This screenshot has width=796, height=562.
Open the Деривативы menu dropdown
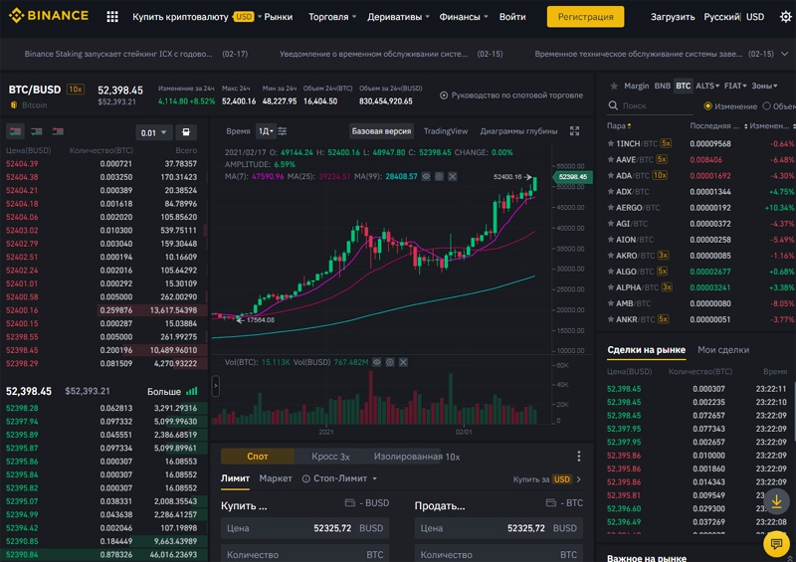click(x=399, y=17)
